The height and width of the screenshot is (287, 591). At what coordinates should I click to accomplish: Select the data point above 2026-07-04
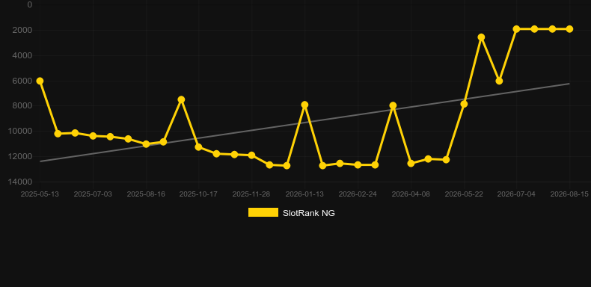coord(517,29)
